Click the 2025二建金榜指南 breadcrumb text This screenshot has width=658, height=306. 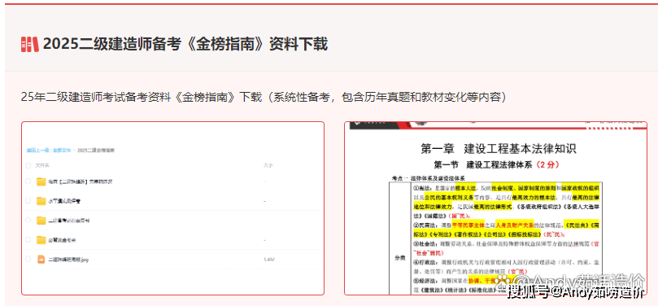click(96, 151)
